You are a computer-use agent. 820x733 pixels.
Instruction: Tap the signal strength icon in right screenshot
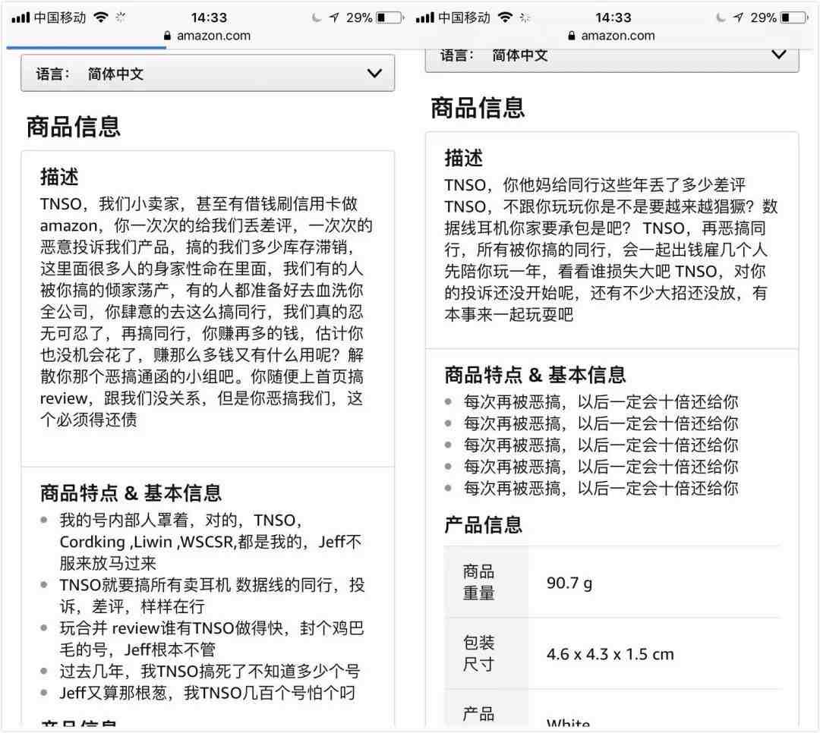[x=424, y=17]
